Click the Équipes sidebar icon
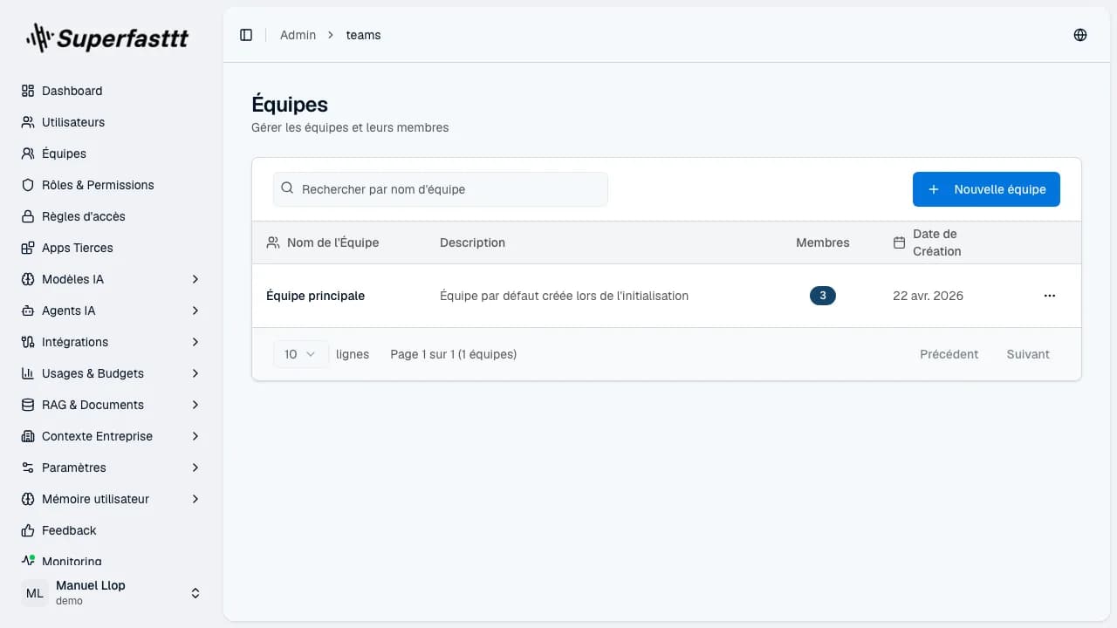The width and height of the screenshot is (1117, 628). point(28,154)
